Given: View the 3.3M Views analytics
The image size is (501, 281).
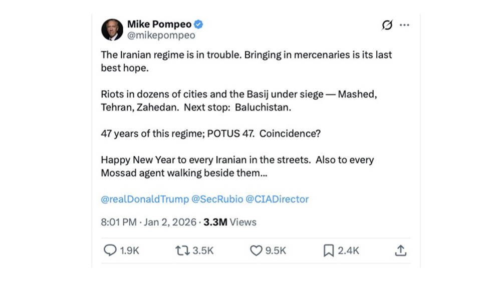Looking at the screenshot, I should click(x=230, y=222).
